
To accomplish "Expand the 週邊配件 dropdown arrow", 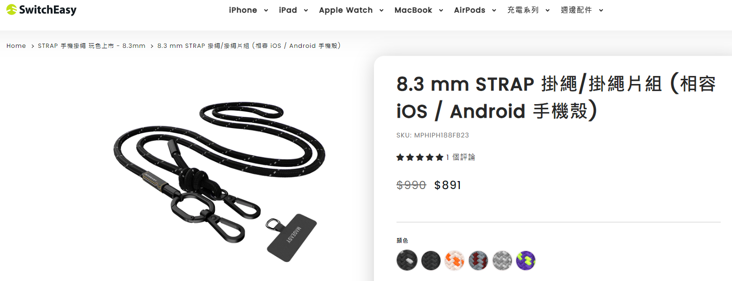I will (601, 10).
